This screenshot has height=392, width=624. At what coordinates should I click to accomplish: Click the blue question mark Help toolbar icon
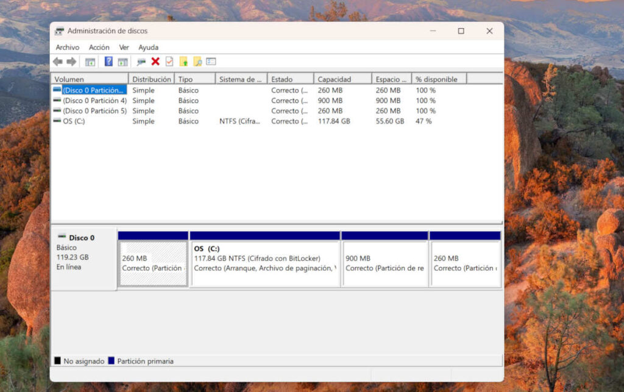click(x=108, y=62)
